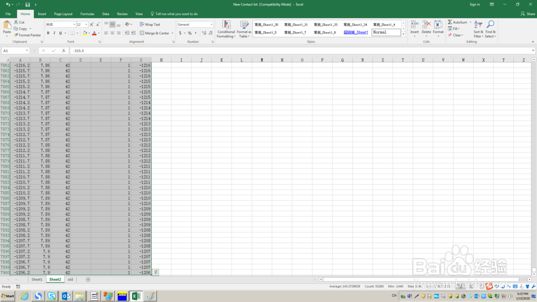
Task: Click the Save icon in title bar
Action: pyautogui.click(x=27, y=4)
